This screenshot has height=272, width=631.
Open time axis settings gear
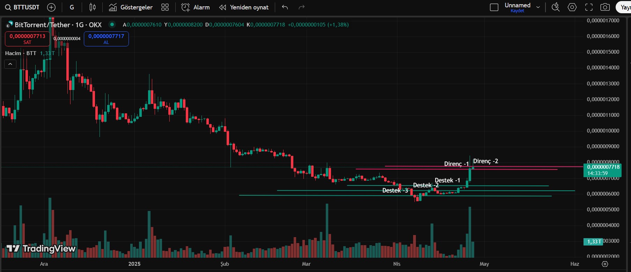click(x=605, y=264)
